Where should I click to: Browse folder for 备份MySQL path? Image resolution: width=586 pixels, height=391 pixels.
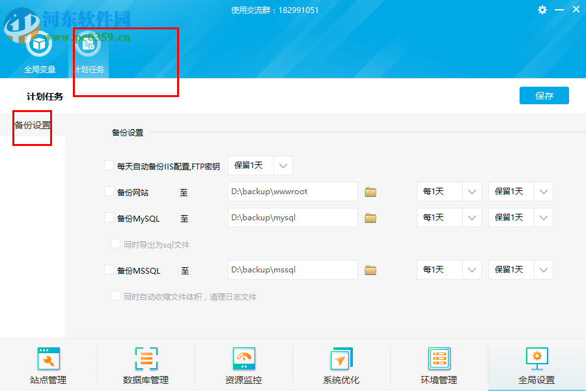tap(370, 218)
